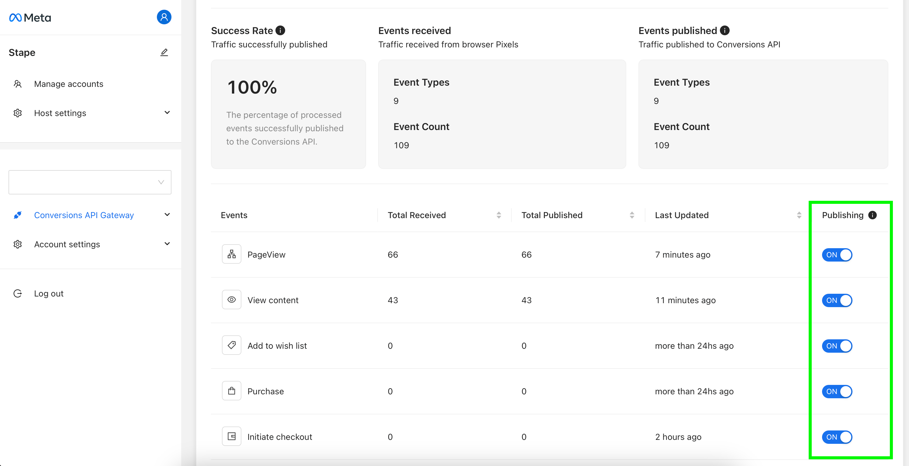
Task: Click the Success Rate info icon
Action: [280, 30]
